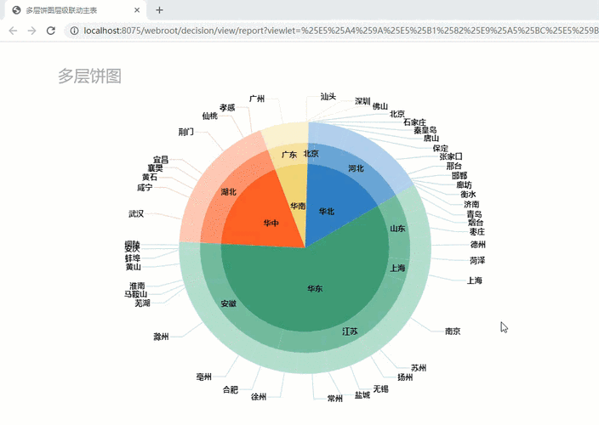The image size is (599, 425).
Task: Click the 枣庄 city label
Action: click(x=477, y=232)
